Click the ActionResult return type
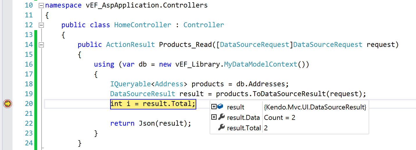The width and height of the screenshot is (416, 150). pos(130,45)
